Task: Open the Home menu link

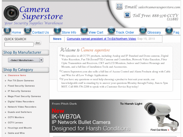Action: [x=16, y=32]
